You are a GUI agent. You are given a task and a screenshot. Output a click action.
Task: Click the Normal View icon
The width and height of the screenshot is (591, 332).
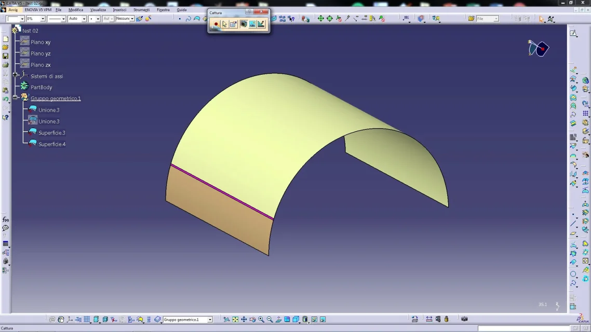[x=278, y=320]
